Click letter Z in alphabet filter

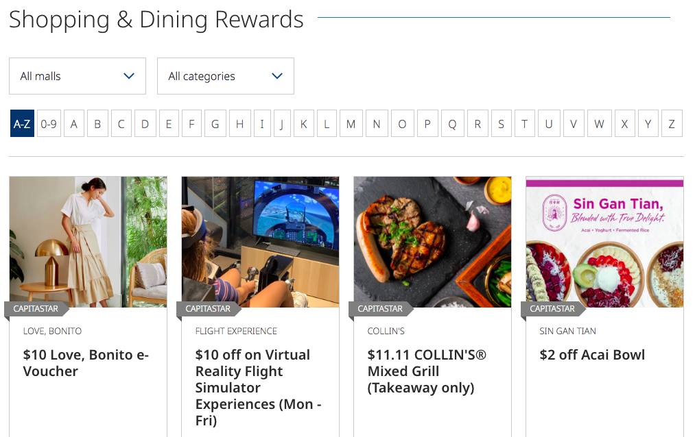click(671, 124)
